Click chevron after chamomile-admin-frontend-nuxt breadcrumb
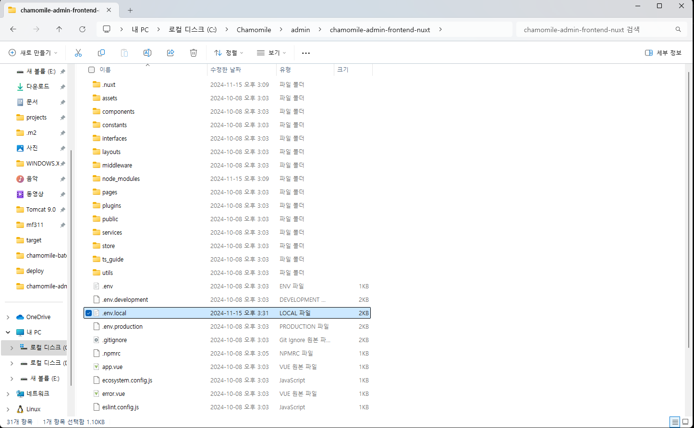694x428 pixels. coord(440,29)
